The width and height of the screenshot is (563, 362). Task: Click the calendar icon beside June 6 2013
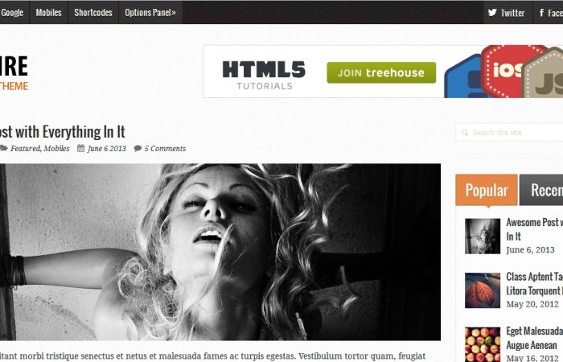click(80, 148)
